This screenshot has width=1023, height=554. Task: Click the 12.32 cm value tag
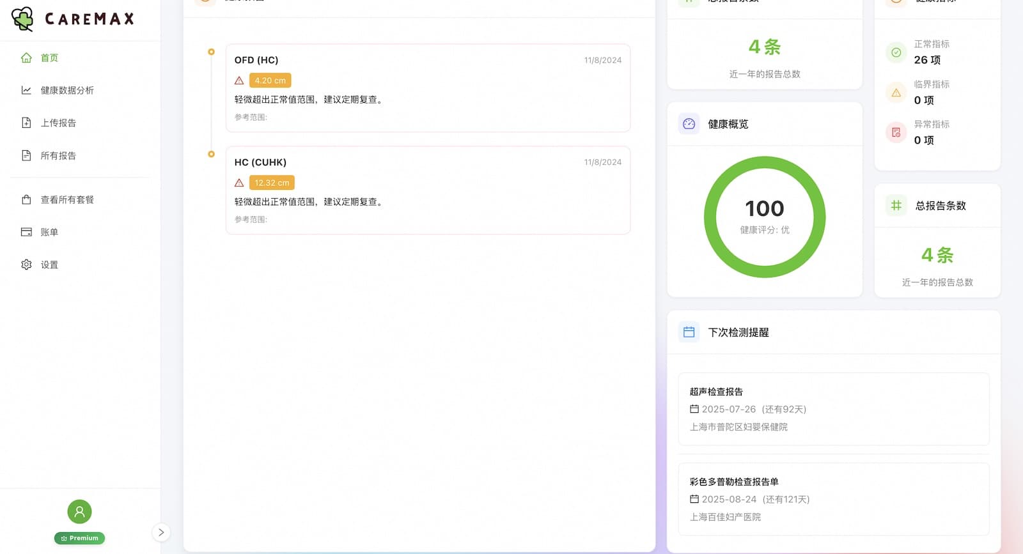(x=272, y=183)
